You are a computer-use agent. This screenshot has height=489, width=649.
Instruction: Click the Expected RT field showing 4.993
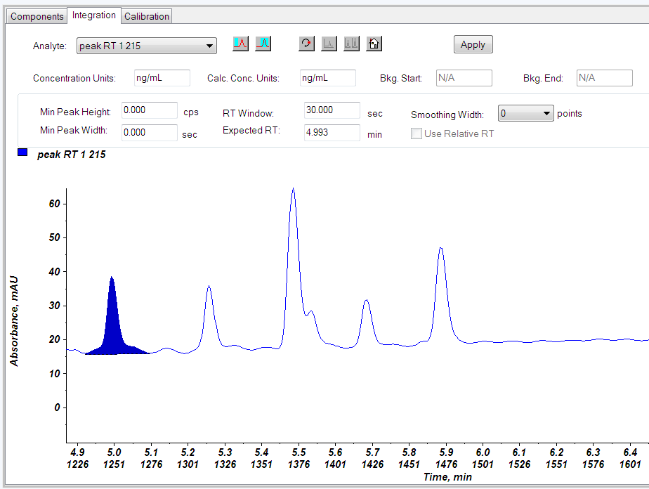coord(332,133)
